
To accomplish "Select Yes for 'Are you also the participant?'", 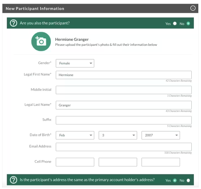I will point(175,24).
